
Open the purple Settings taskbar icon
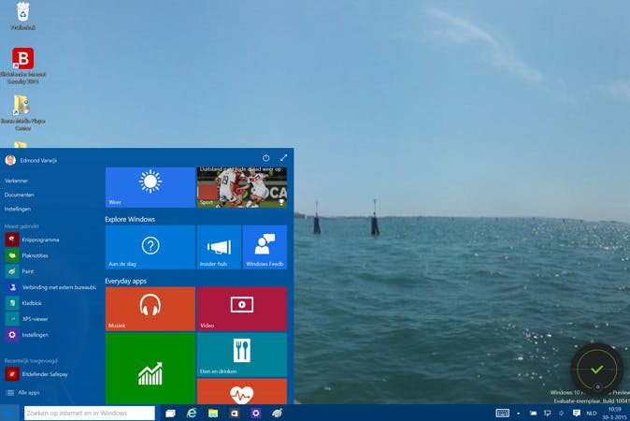tap(255, 414)
